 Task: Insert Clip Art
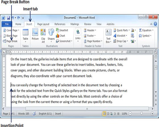[x=43, y=36]
